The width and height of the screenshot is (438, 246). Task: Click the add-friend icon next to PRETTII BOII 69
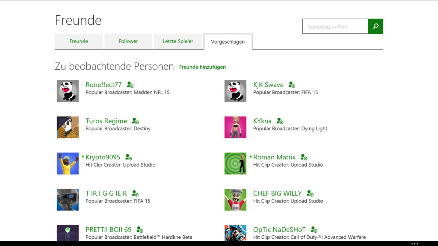pyautogui.click(x=139, y=229)
